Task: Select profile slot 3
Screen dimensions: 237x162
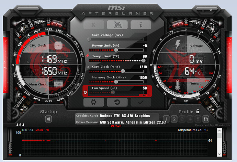Action: [182, 119]
